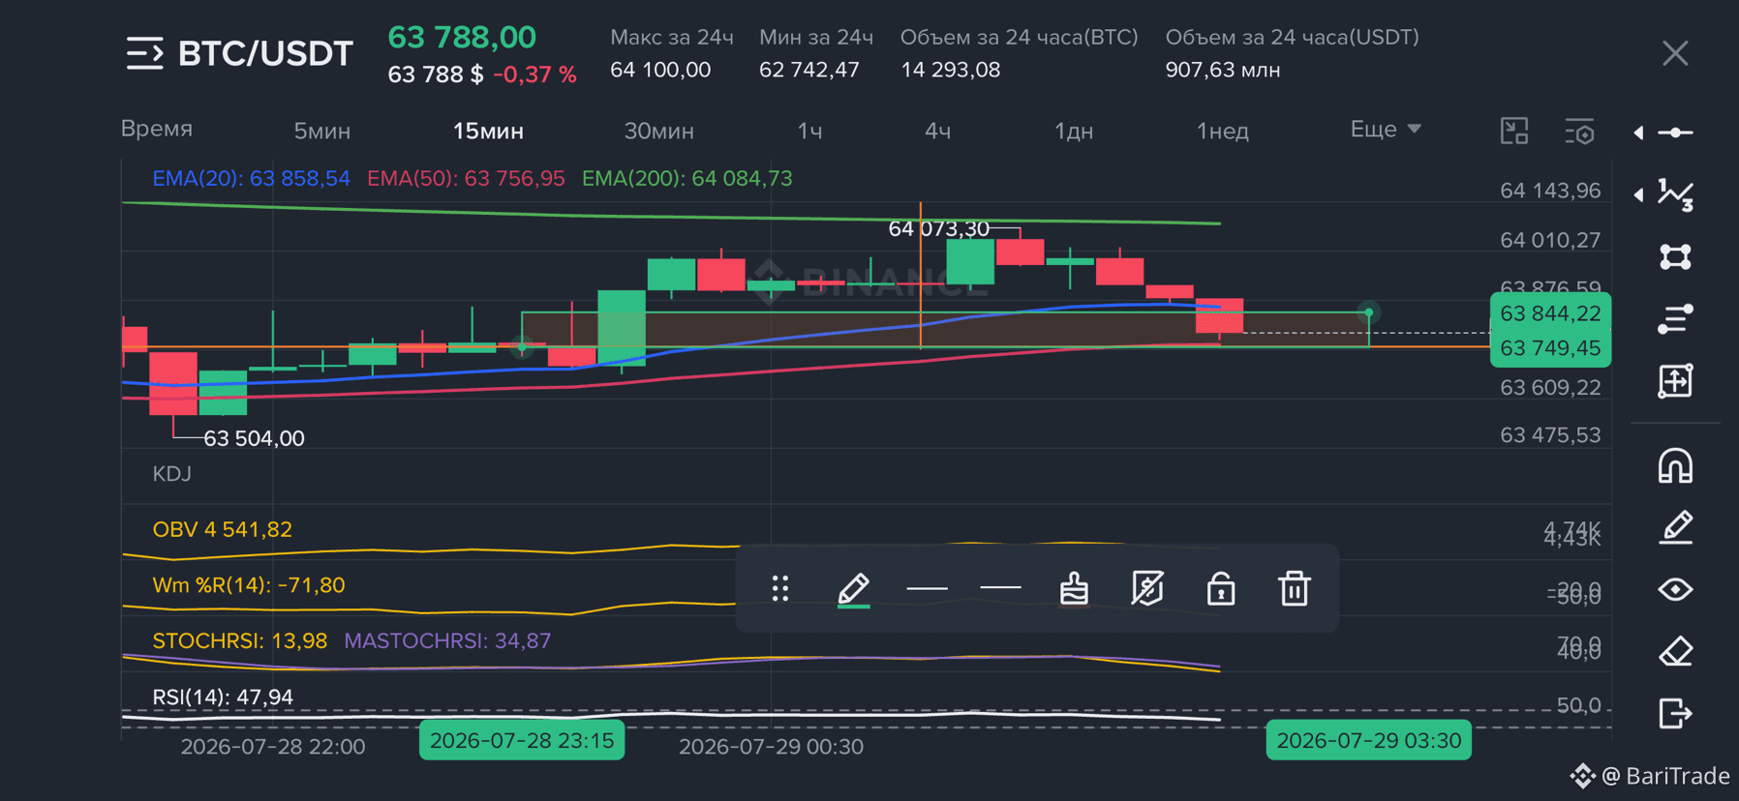Switch to the 5мин timeframe tab
The image size is (1739, 801).
322,131
